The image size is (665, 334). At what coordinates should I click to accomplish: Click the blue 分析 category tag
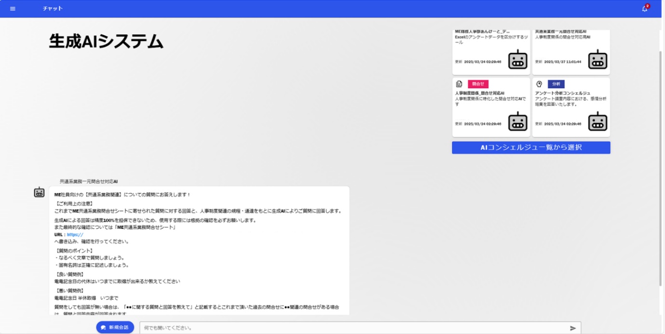click(556, 84)
